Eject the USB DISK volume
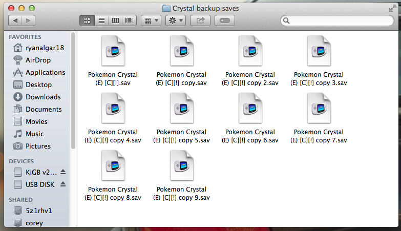401x231 pixels. click(63, 184)
